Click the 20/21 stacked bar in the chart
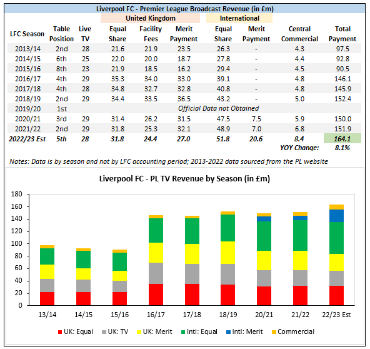Screen dimensions: 370x349 [x=264, y=260]
